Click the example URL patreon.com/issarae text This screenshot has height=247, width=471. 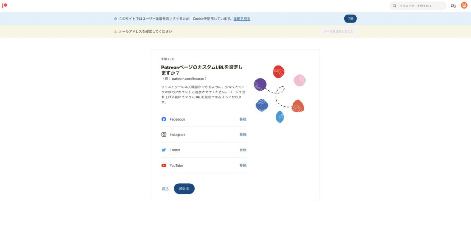188,79
